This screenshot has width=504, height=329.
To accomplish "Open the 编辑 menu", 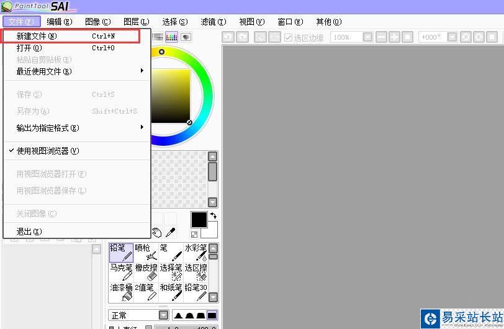I will click(x=60, y=22).
